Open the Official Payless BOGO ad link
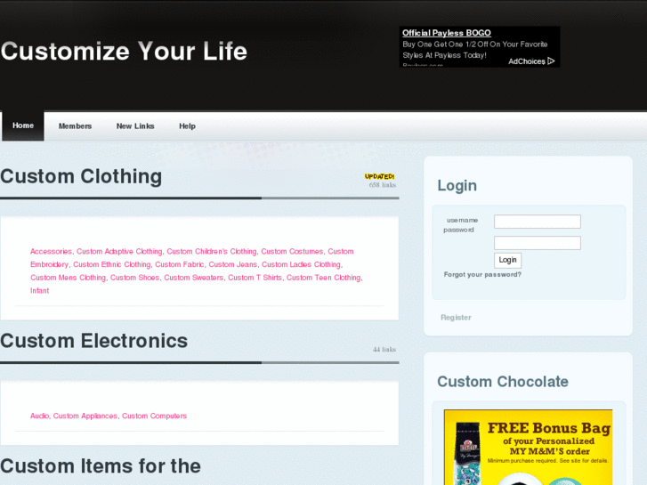647x485 pixels. click(x=447, y=33)
